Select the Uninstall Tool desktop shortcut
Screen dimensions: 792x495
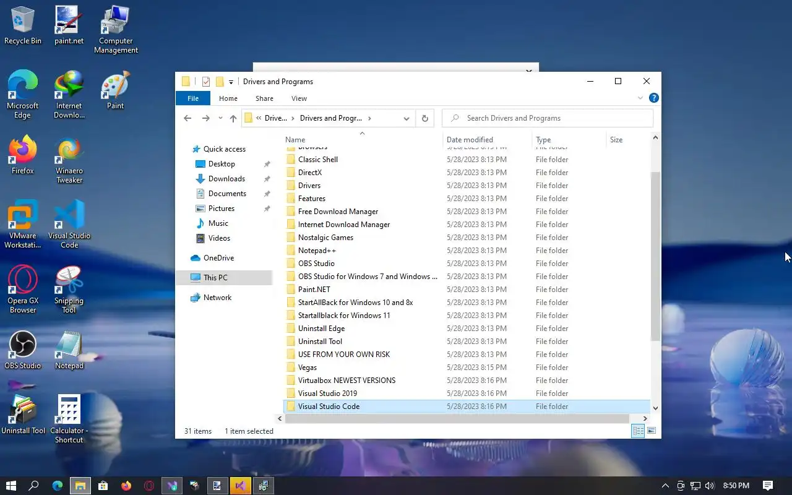[x=23, y=415]
